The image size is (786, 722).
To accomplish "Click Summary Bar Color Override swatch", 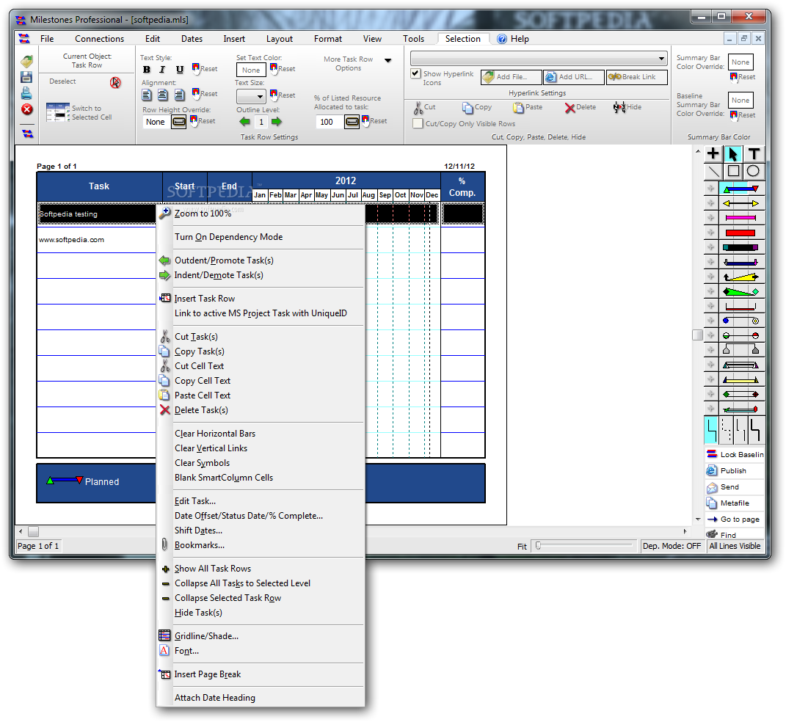I will tap(740, 62).
